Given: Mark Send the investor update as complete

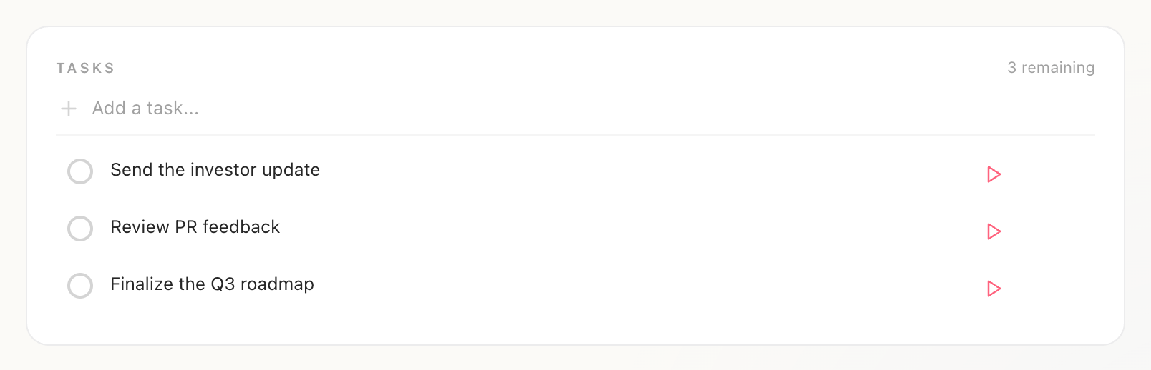Looking at the screenshot, I should click(80, 171).
